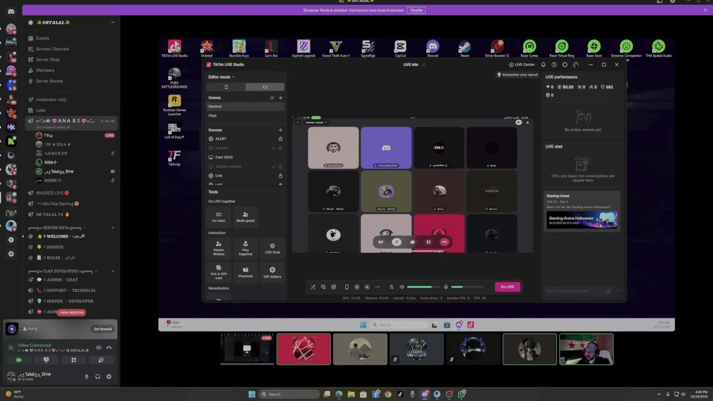Toggle lock on ALERT source
The height and width of the screenshot is (401, 713).
[x=280, y=139]
